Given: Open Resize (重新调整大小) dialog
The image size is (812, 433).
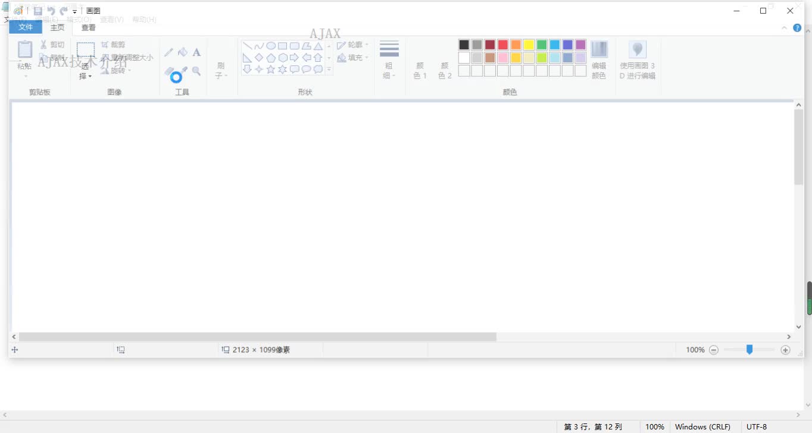Looking at the screenshot, I should pyautogui.click(x=127, y=58).
